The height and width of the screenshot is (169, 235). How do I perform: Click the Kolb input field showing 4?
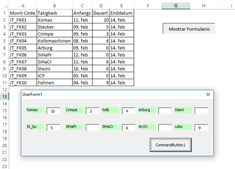coord(128,111)
